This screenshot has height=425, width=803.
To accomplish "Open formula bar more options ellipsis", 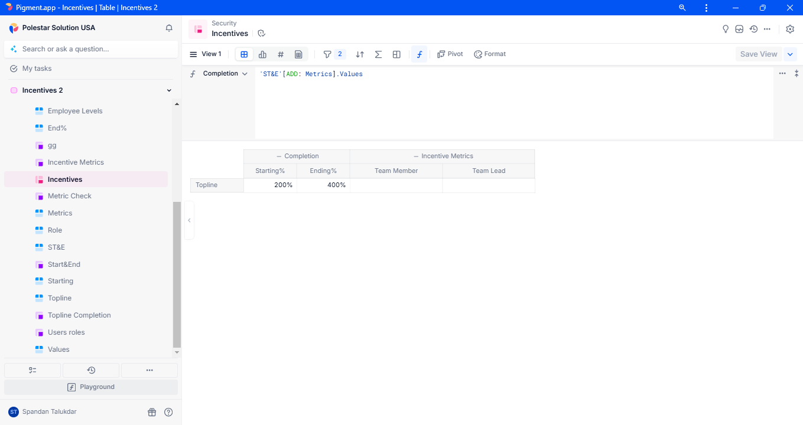I will point(782,74).
